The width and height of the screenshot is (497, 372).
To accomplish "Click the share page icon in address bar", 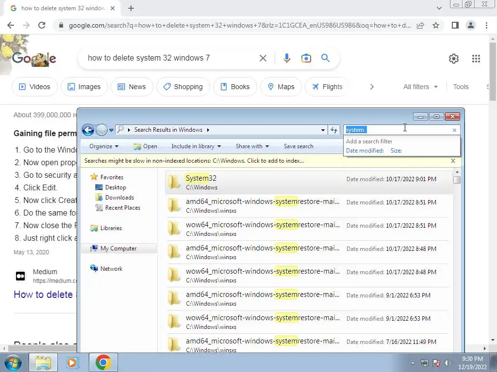I will tap(421, 25).
